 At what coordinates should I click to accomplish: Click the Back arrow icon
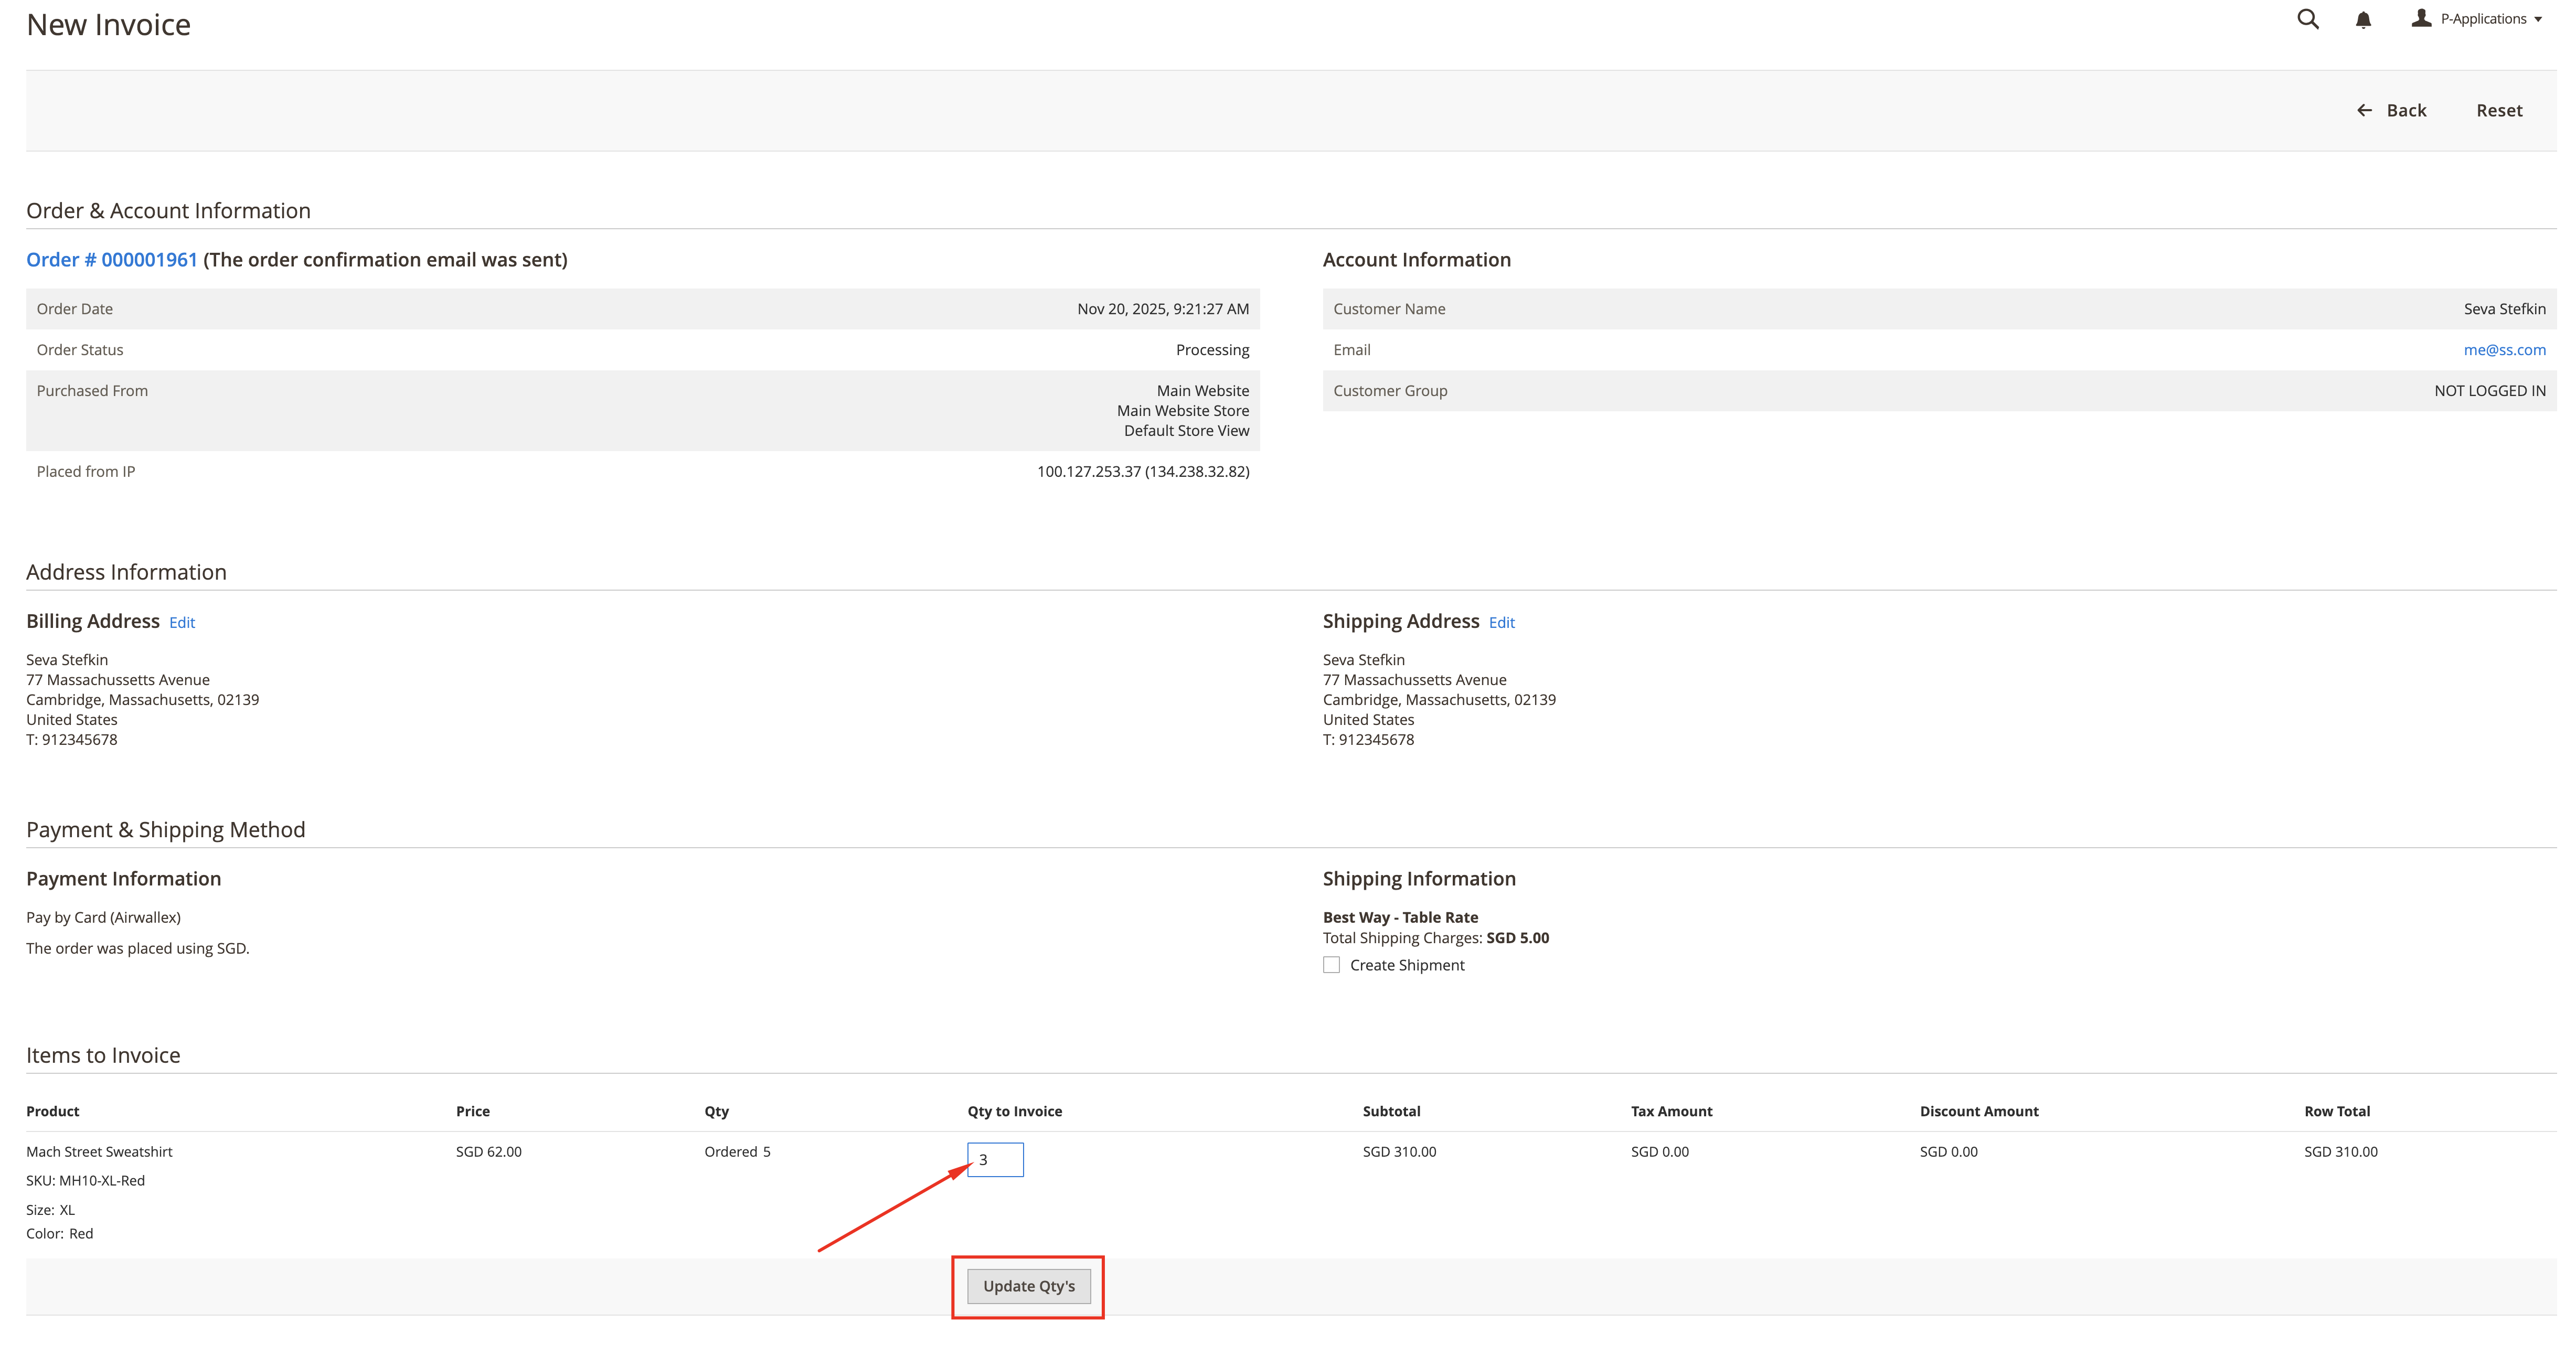coord(2364,110)
